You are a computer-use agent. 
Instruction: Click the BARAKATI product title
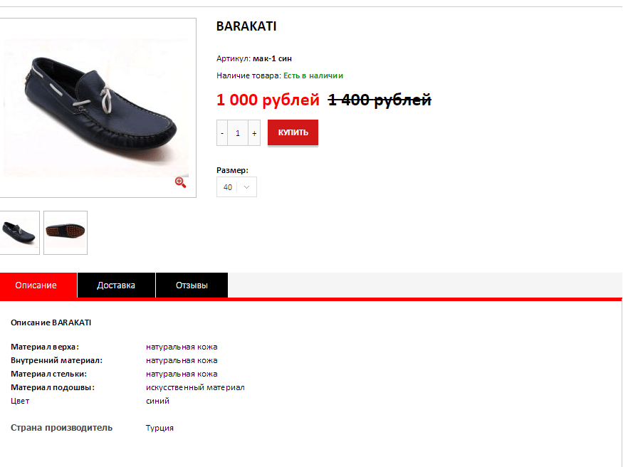[x=246, y=26]
